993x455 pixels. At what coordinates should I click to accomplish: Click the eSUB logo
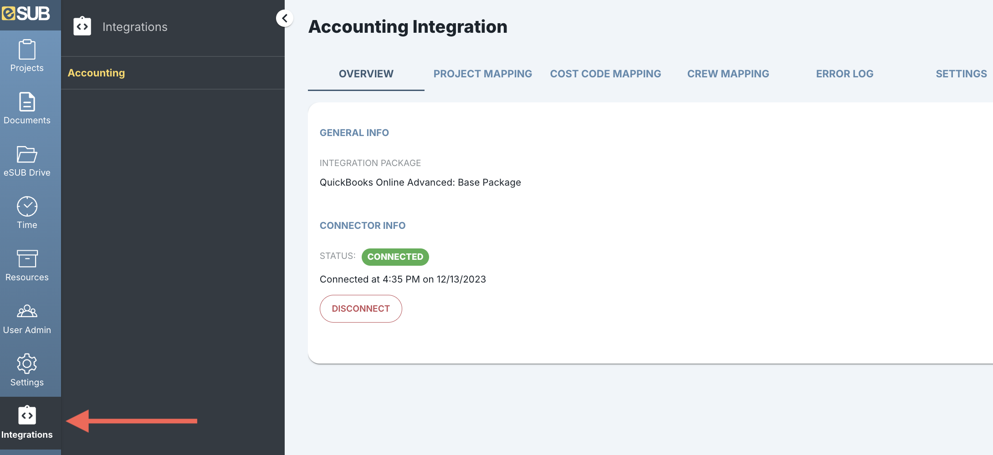pos(26,14)
